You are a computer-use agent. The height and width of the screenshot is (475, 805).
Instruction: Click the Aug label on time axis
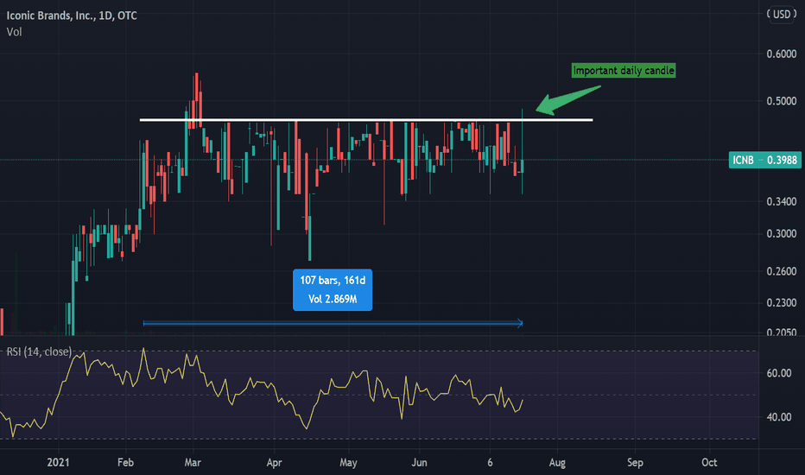tap(557, 463)
